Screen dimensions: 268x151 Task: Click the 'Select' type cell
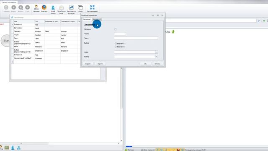pos(40,42)
